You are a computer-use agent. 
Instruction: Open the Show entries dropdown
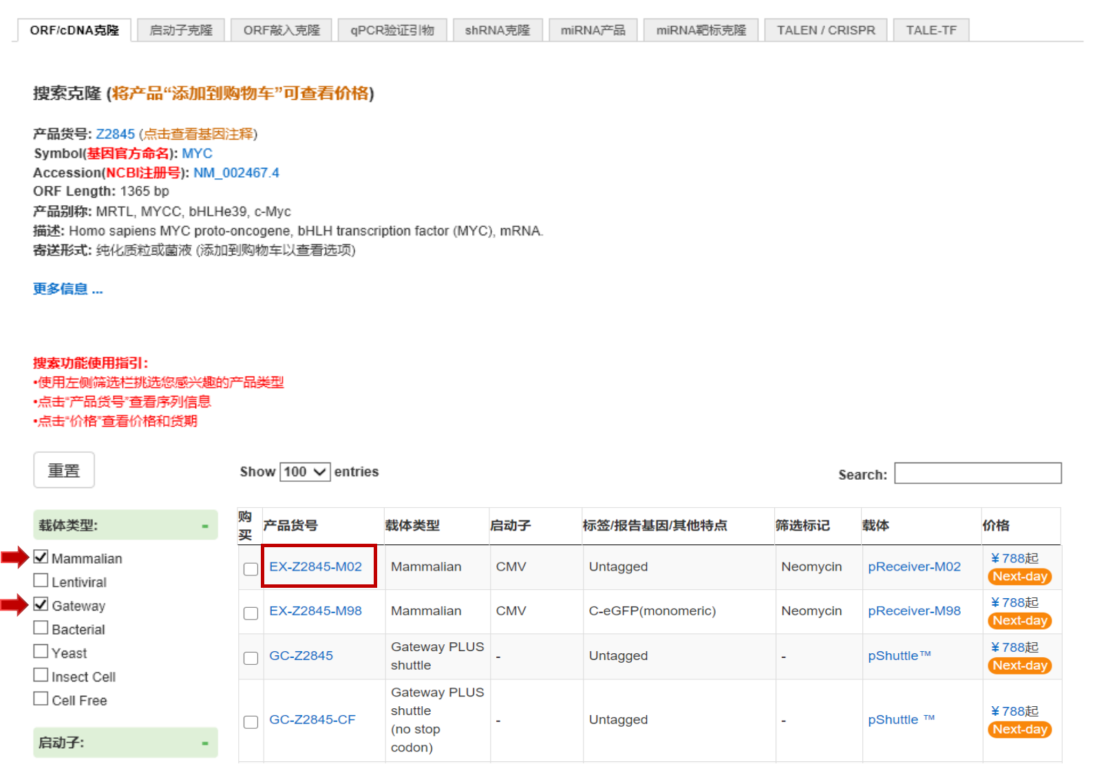305,471
